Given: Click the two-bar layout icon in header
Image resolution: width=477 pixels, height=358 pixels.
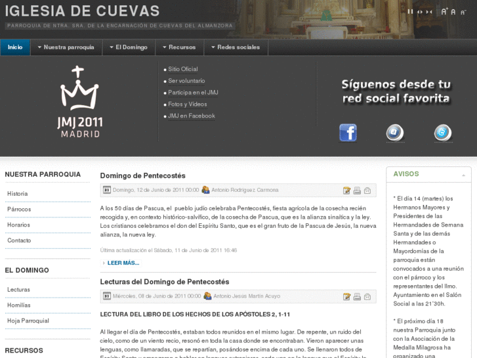Looking at the screenshot, I should point(410,12).
